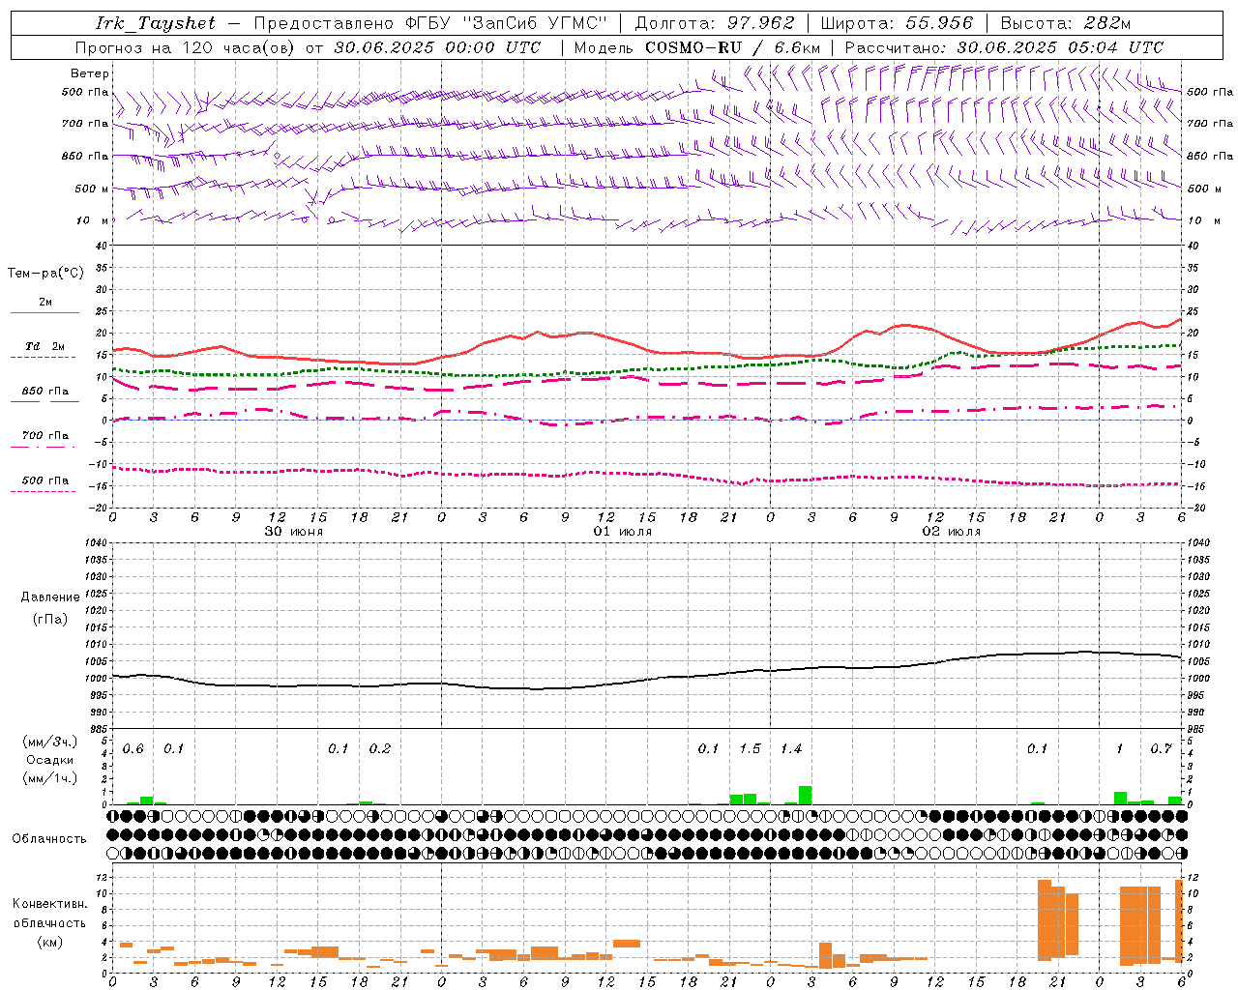Click the 01 июля date label
This screenshot has width=1238, height=990.
pos(623,532)
